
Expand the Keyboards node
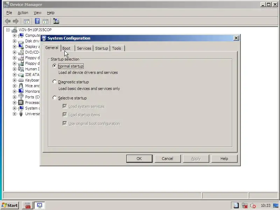(x=14, y=80)
